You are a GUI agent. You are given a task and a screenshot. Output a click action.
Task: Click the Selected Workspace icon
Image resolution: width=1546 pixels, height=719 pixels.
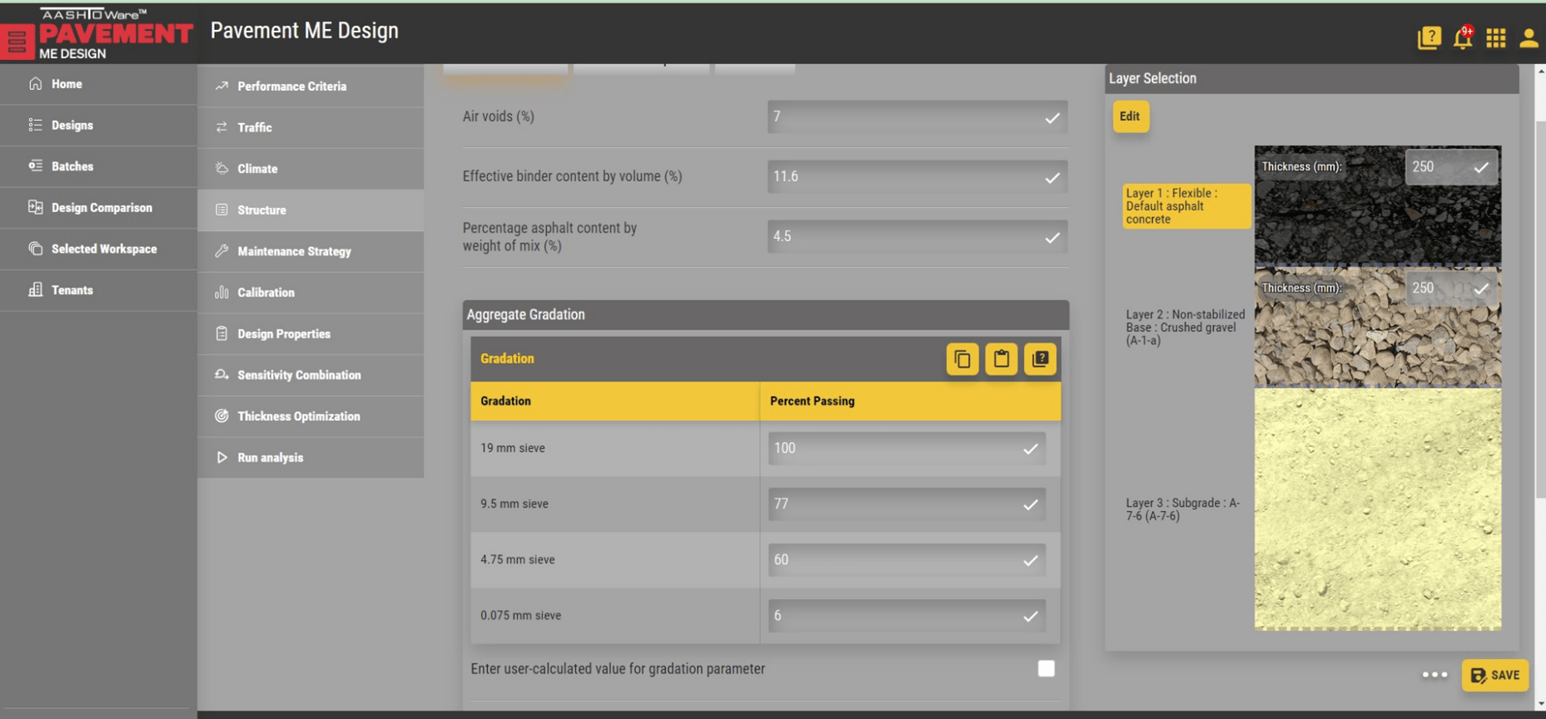click(x=35, y=249)
